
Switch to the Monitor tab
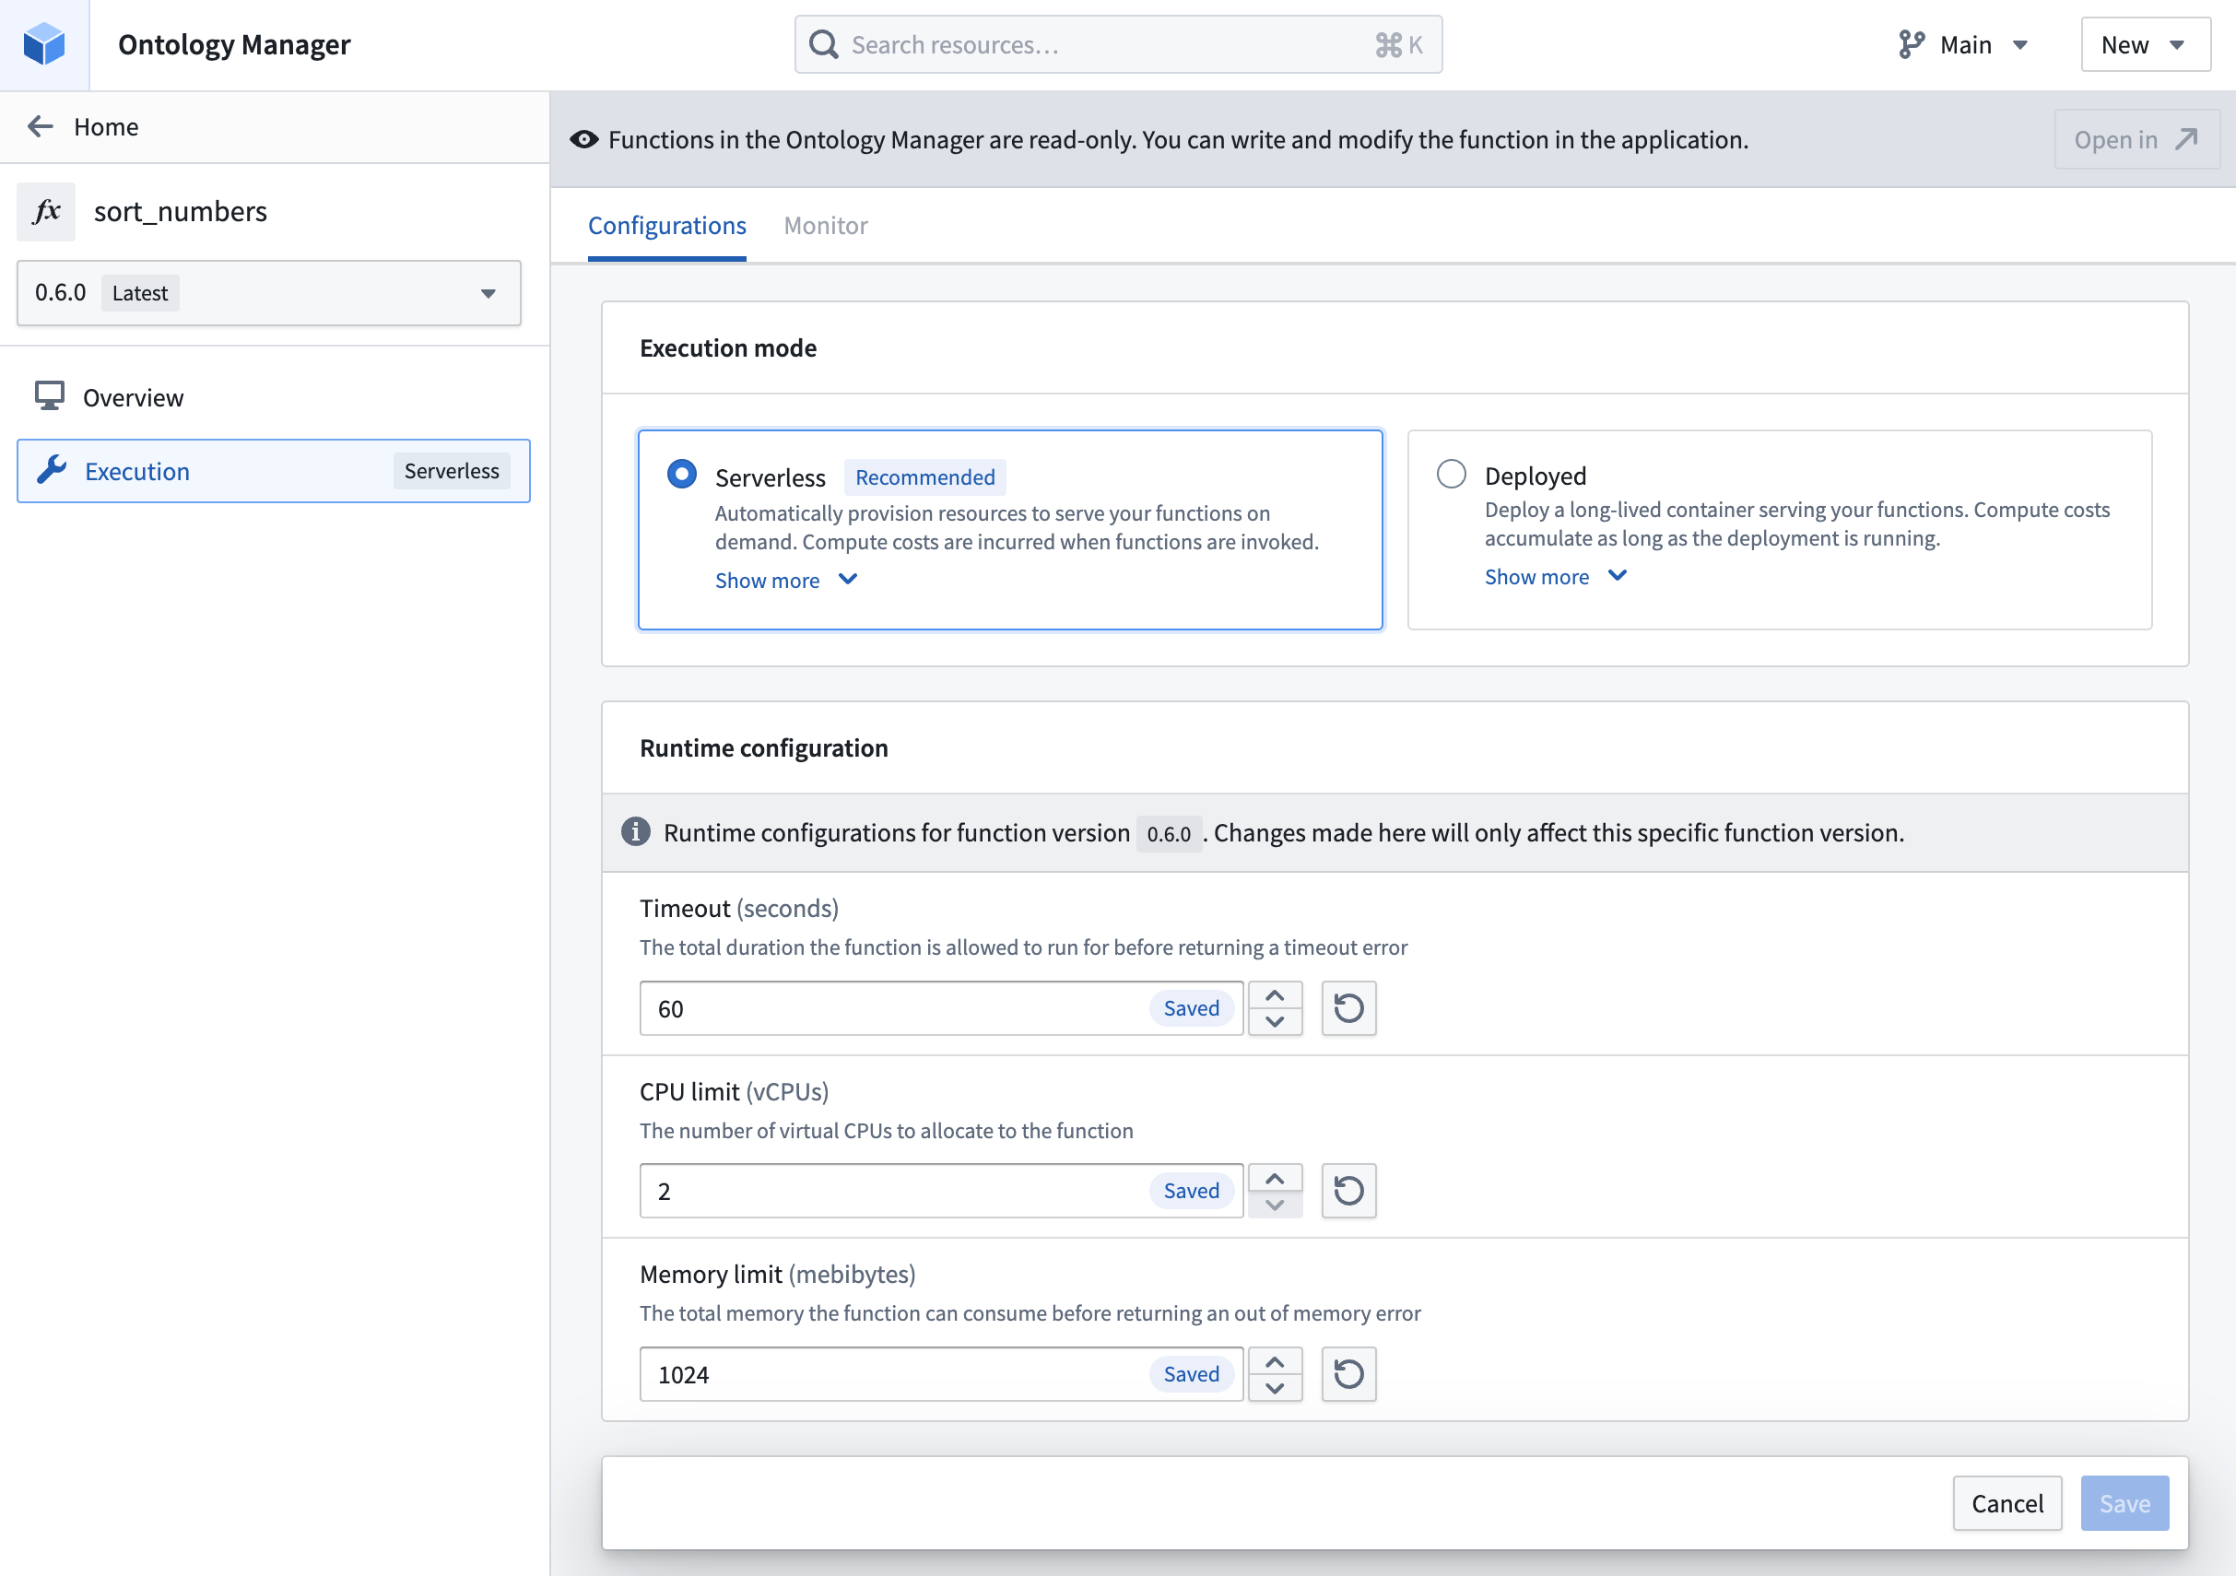(825, 226)
